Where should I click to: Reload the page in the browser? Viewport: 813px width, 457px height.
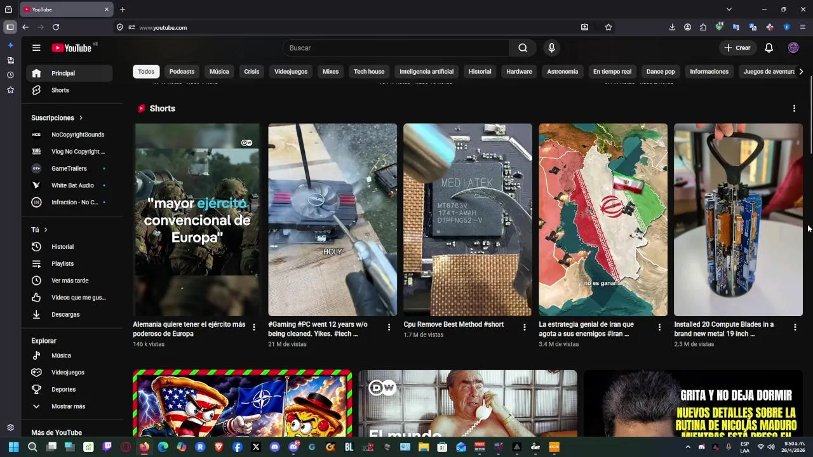56,27
